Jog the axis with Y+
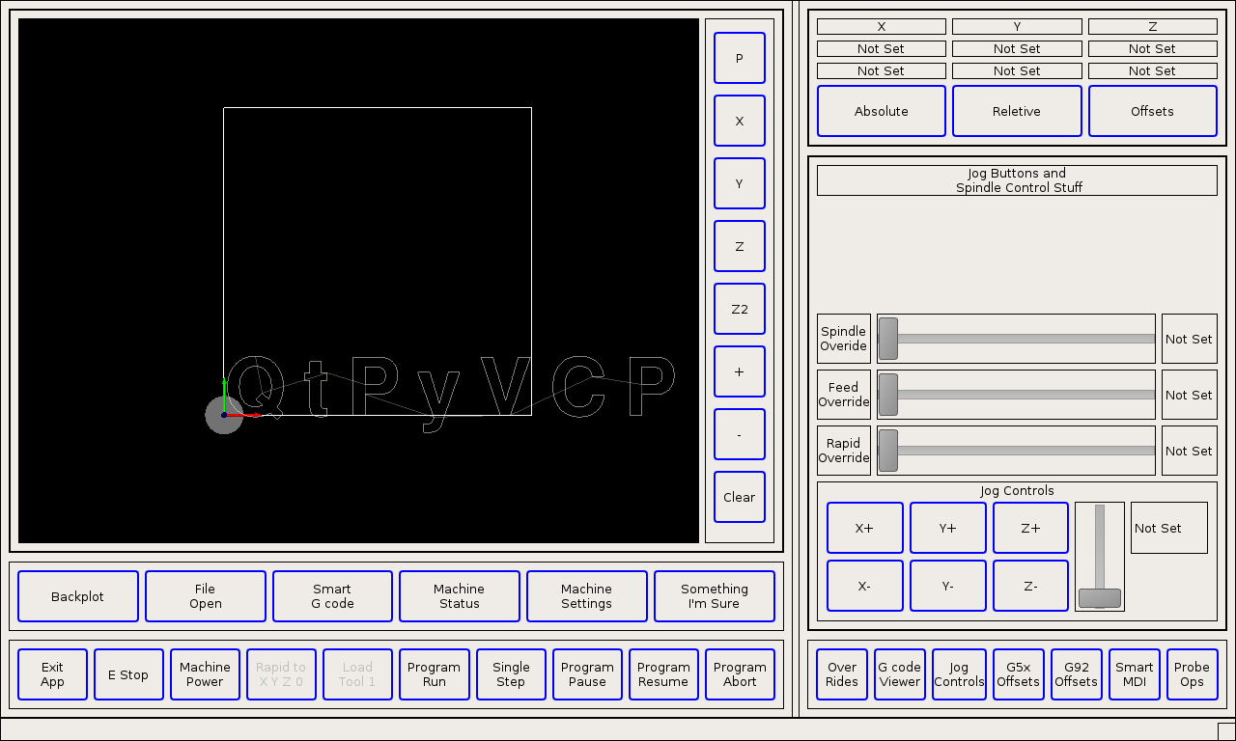The height and width of the screenshot is (741, 1236). [x=948, y=528]
